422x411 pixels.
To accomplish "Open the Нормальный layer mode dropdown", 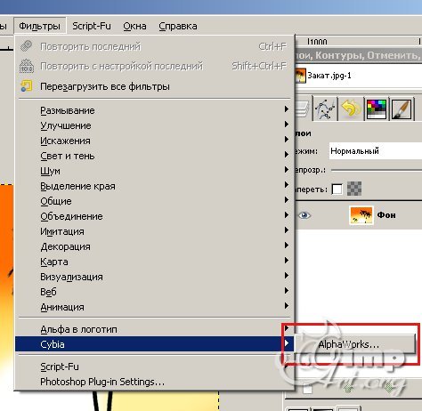I will [x=376, y=151].
